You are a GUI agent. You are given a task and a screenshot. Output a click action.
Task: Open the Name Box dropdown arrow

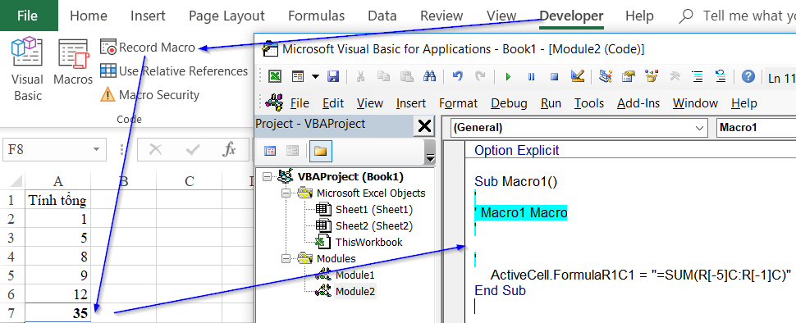pos(97,150)
